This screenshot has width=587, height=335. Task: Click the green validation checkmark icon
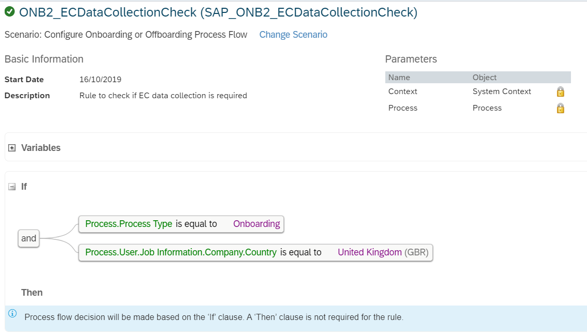10,12
